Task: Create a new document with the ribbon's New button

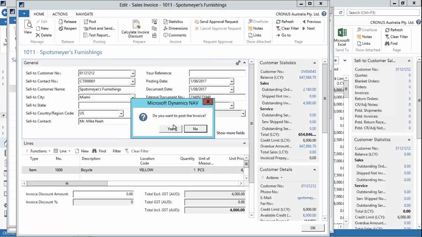Action: [42, 28]
